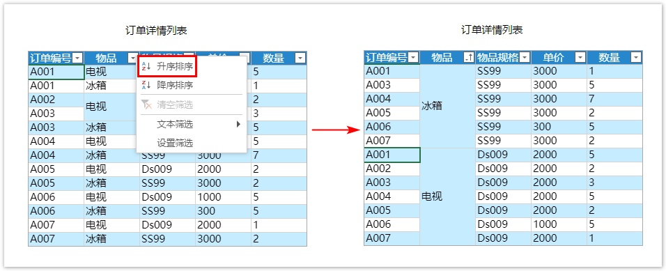This screenshot has height=271, width=666.
Task: Open the 文本筛选 submenu arrow
Action: 238,124
